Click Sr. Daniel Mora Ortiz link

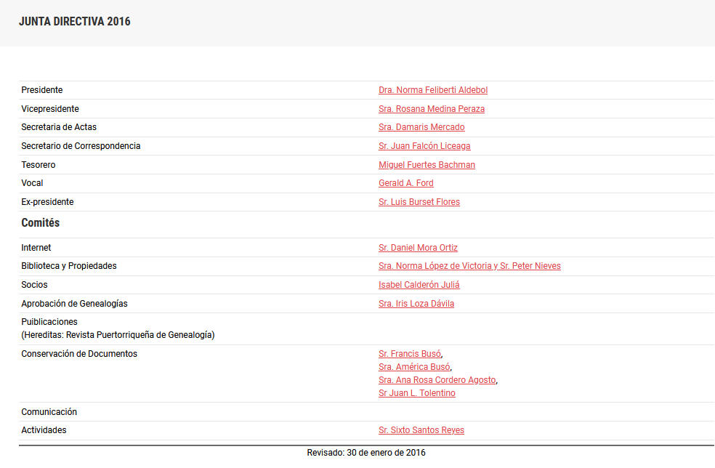point(418,248)
